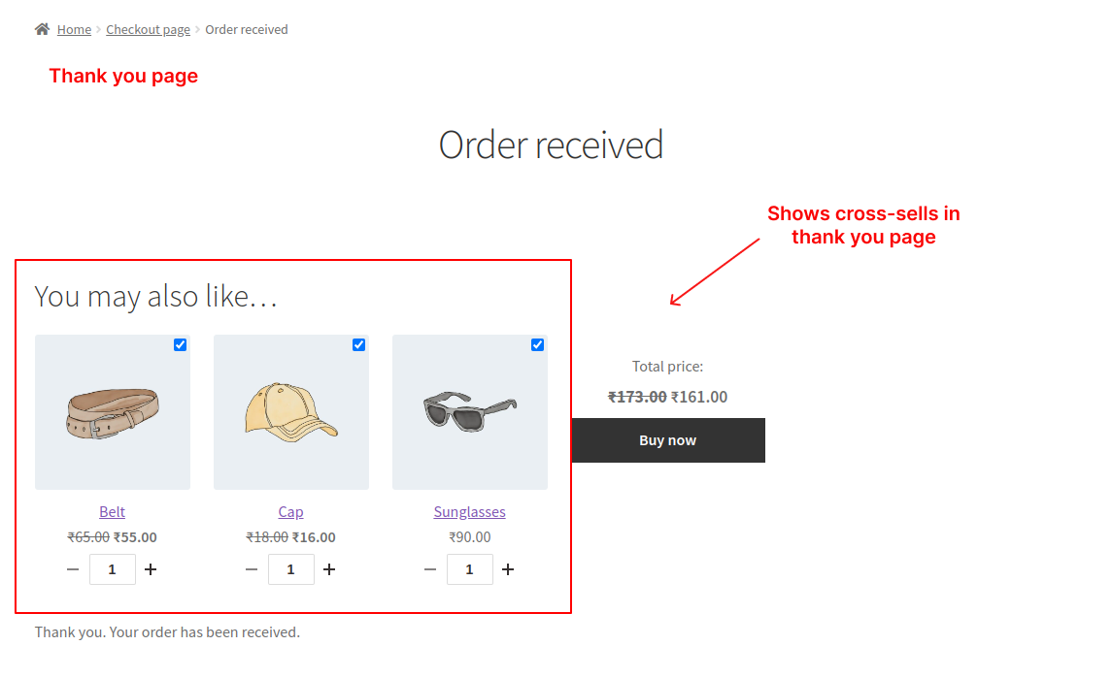Decrease the Cap quantity with minus button
The width and height of the screenshot is (1113, 678).
252,569
